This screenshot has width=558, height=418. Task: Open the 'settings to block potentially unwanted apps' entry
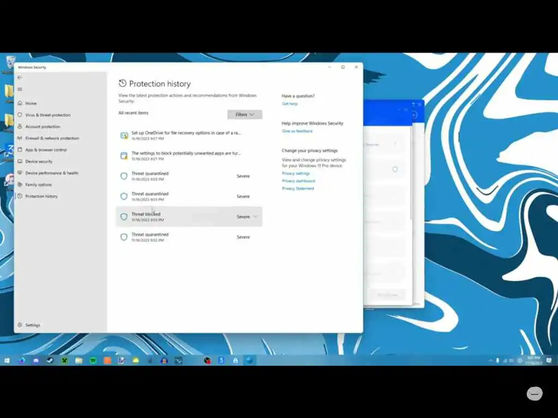(x=189, y=156)
